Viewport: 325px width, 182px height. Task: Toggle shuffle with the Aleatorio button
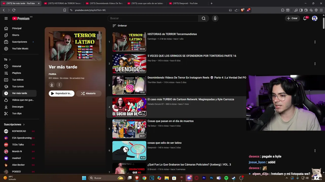pos(88,94)
